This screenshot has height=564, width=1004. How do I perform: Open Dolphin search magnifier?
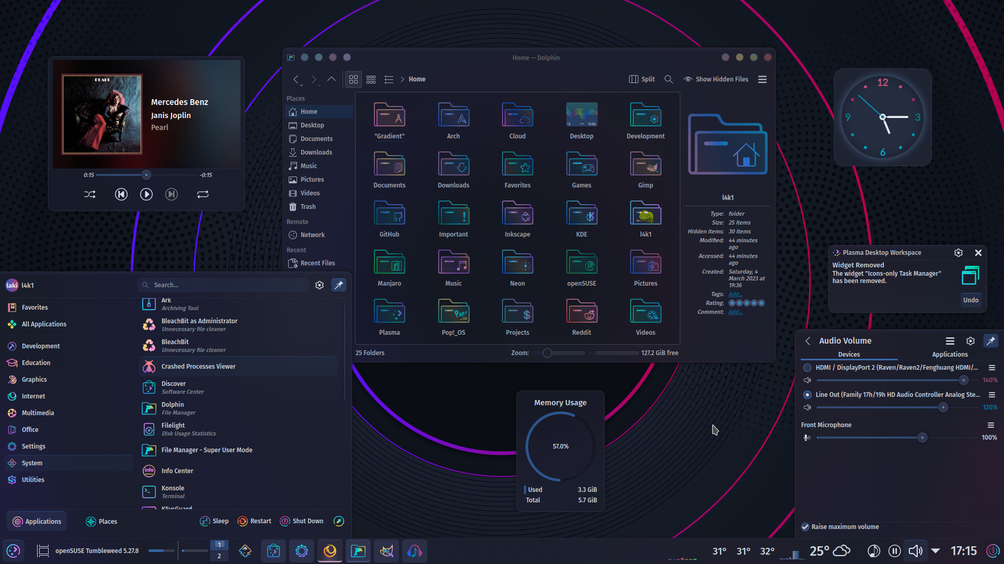tap(669, 79)
